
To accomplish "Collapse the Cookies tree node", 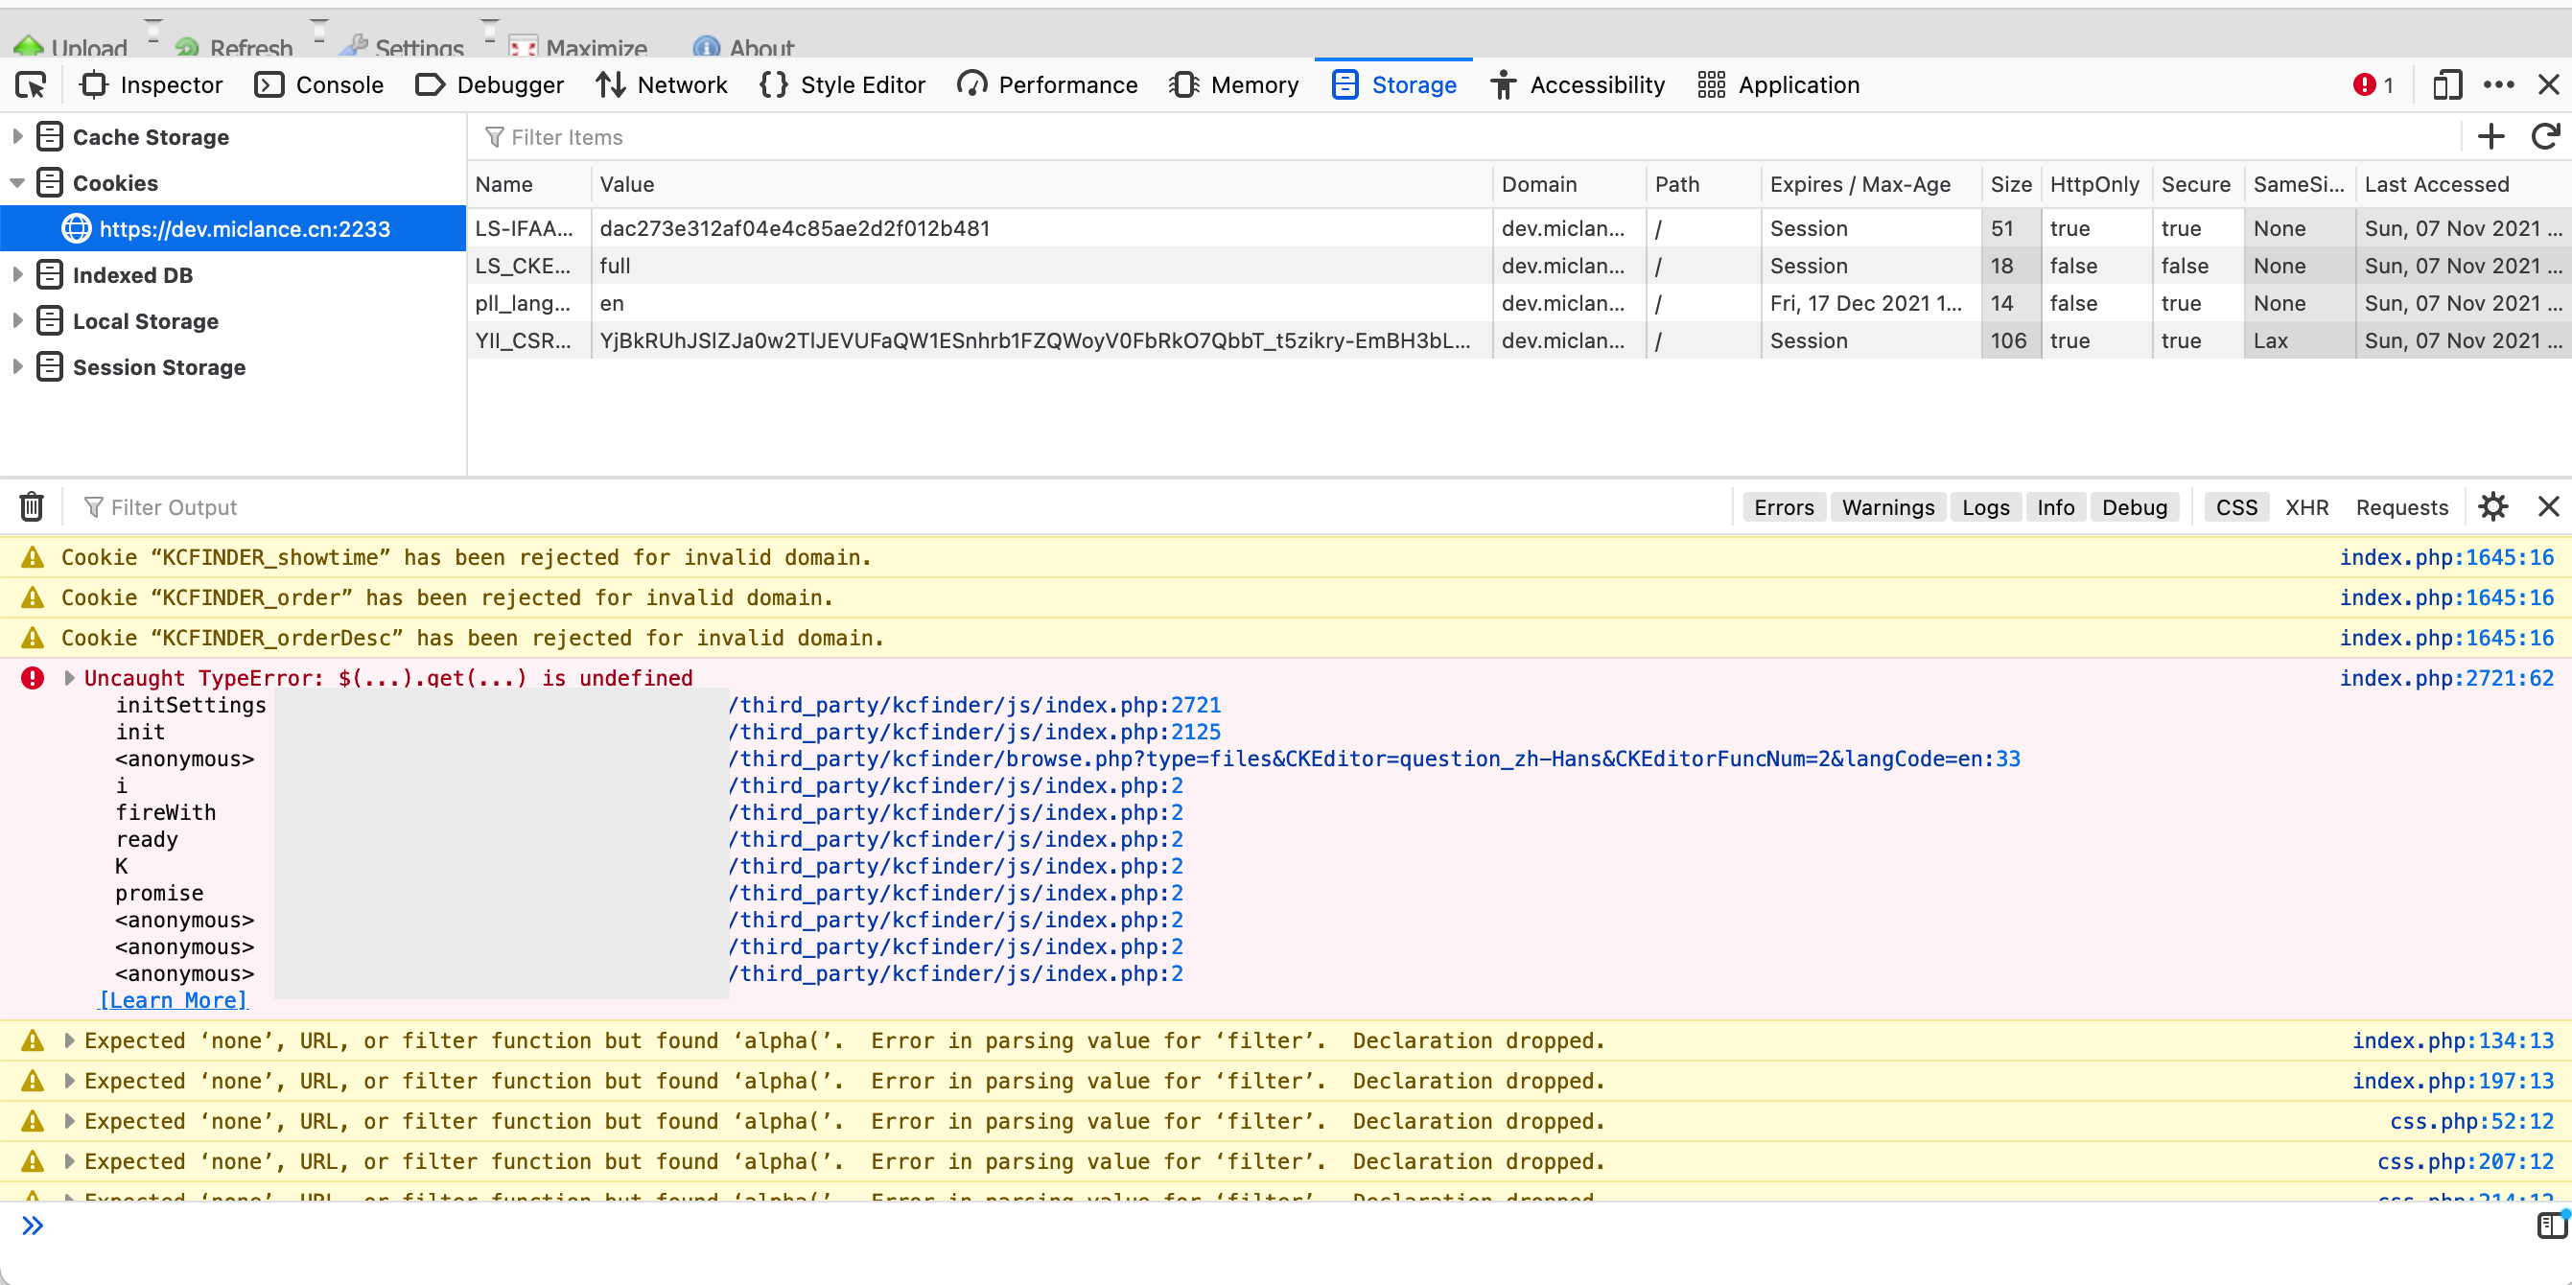I will [17, 183].
